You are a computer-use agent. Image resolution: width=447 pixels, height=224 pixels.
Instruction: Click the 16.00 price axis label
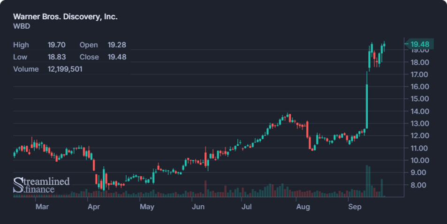tap(420, 87)
